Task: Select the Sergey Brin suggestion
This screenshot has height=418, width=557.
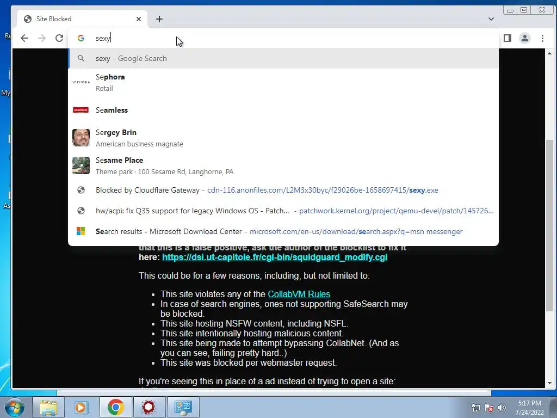Action: click(283, 138)
